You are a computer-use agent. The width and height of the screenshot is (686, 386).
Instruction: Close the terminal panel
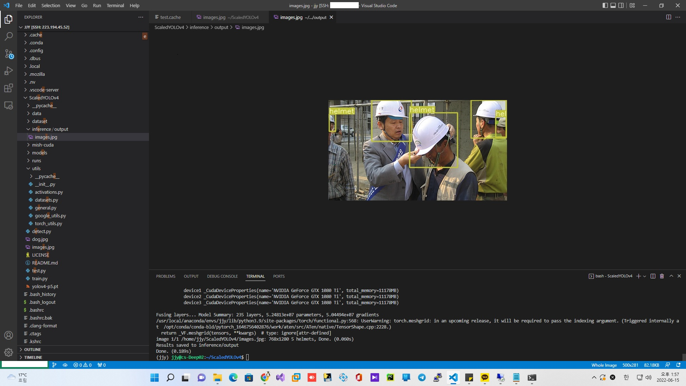point(679,276)
